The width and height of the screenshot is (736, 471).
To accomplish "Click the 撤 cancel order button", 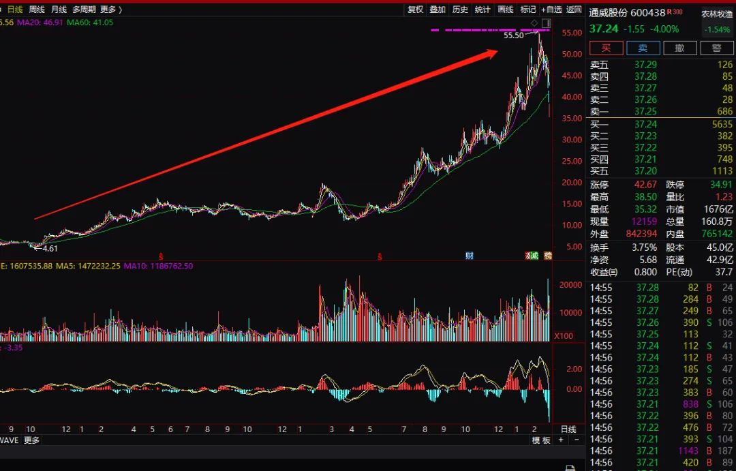I will click(x=679, y=48).
